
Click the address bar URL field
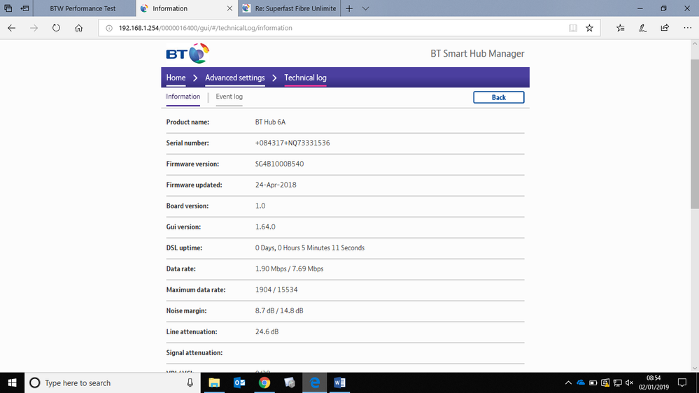point(336,28)
